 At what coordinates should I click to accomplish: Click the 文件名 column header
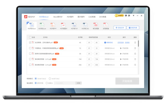[x=45, y=37]
